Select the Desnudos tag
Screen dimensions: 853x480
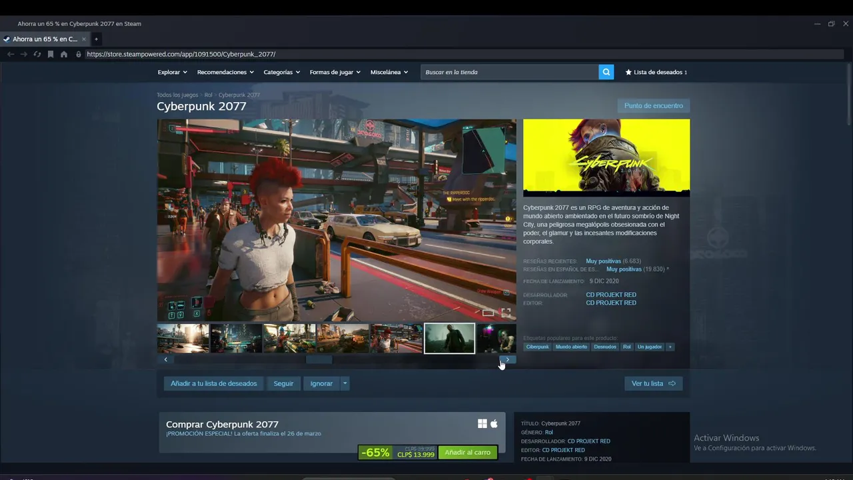605,347
